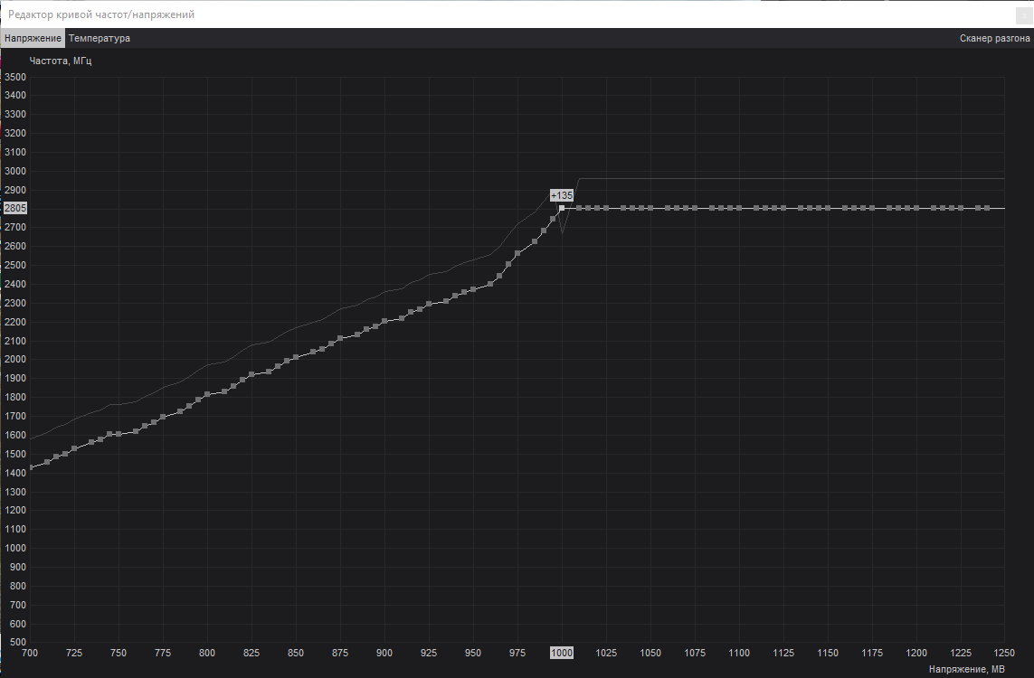Click the Частота, МГц axis title

[x=61, y=61]
